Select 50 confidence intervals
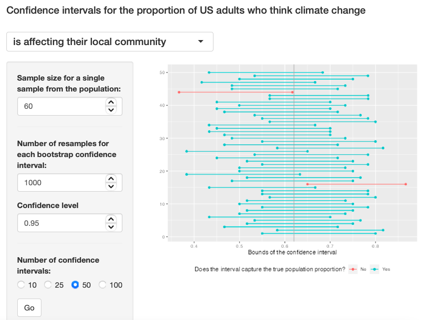This screenshot has height=320, width=426. point(76,285)
